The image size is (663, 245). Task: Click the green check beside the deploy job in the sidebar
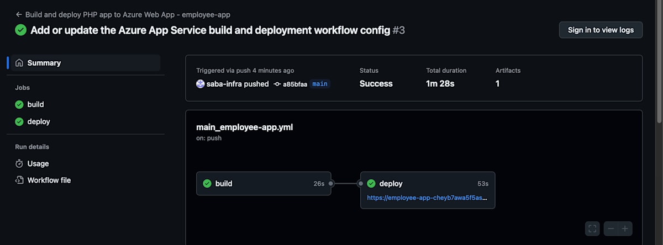[19, 121]
